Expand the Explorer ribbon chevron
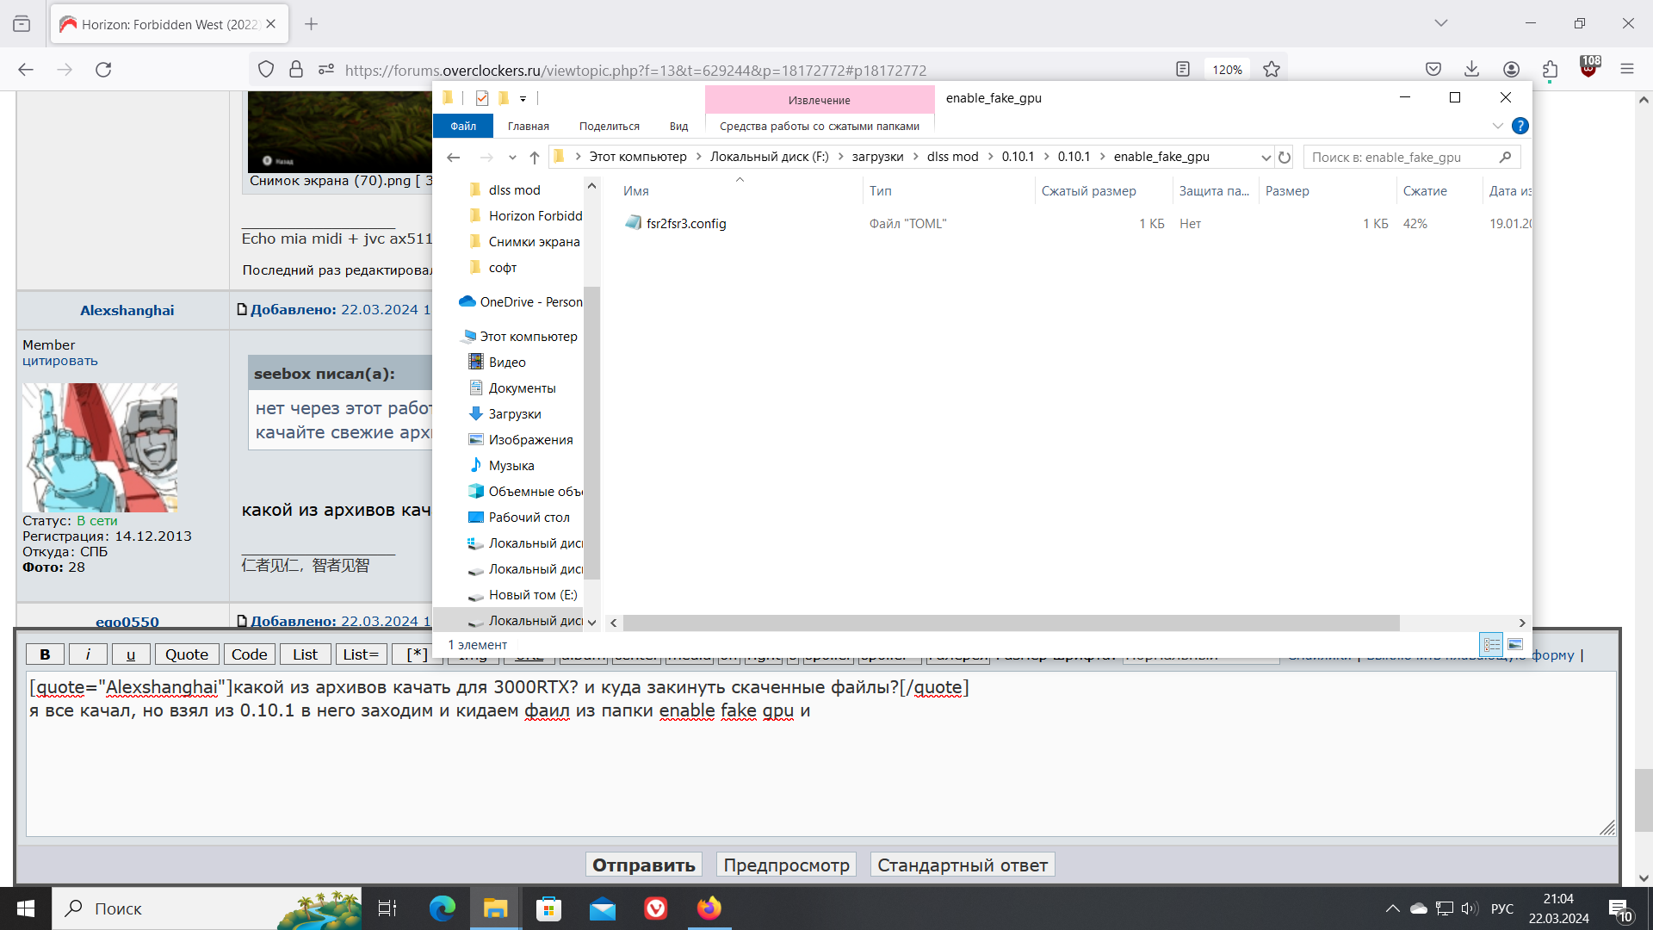Screen dimensions: 1653x930 click(1498, 126)
